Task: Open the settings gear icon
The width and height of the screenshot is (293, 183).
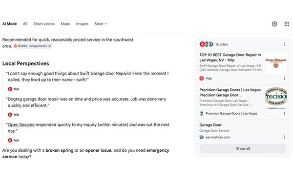Action: tap(274, 24)
